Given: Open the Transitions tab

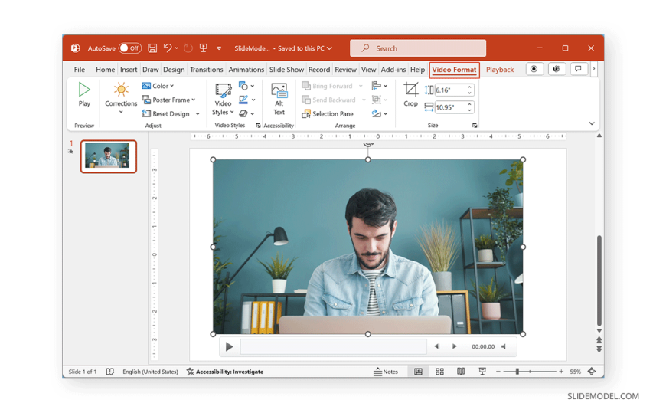Looking at the screenshot, I should click(x=206, y=70).
